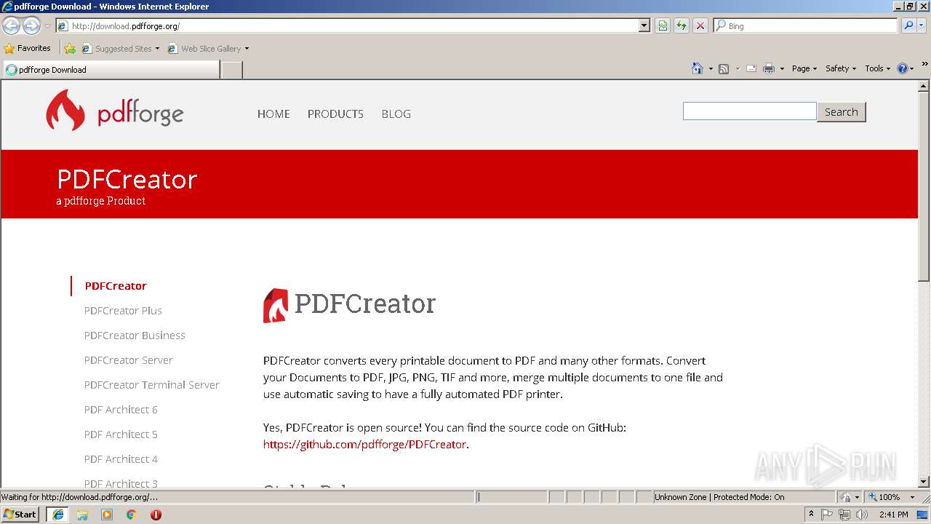This screenshot has height=524, width=931.
Task: Click the Action Center flag tray icon
Action: point(827,515)
